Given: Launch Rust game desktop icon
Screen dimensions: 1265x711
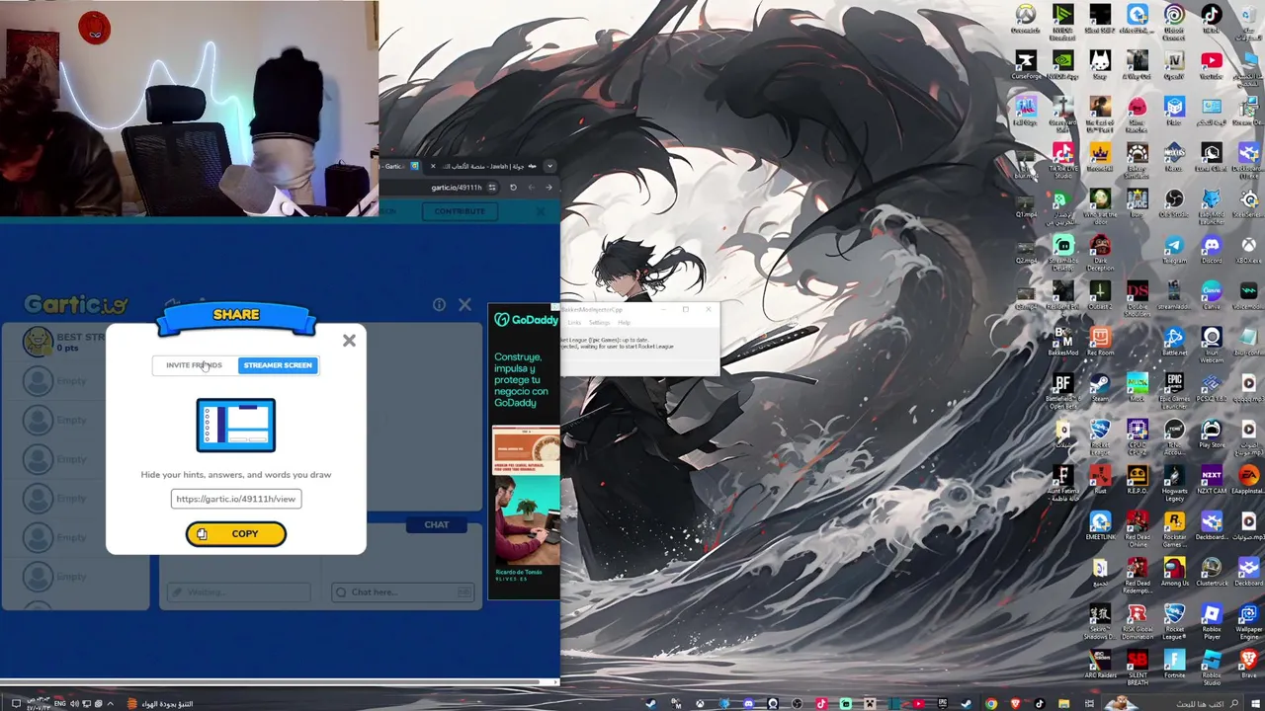Looking at the screenshot, I should coord(1100,480).
